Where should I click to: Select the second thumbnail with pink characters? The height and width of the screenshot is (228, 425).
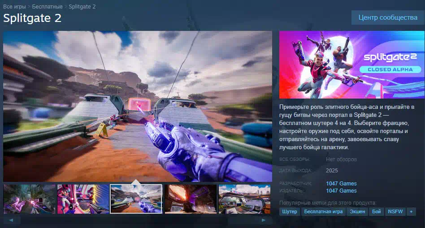83,199
